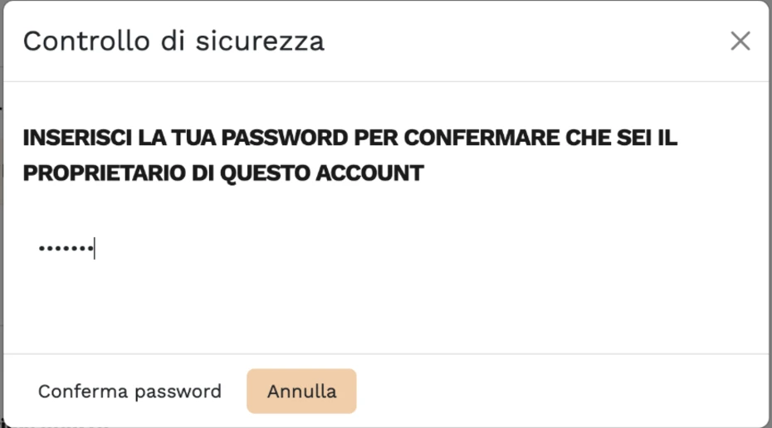Viewport: 772px width, 428px height.
Task: Click the orange Annulla button in footer
Action: click(x=301, y=392)
